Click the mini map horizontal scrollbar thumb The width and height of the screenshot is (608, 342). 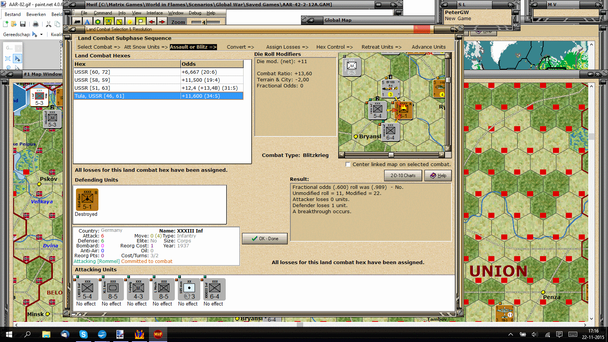391,155
